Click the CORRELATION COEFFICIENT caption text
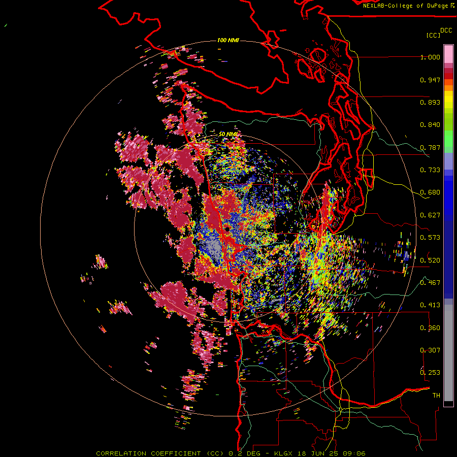This screenshot has width=457, height=457. [149, 453]
